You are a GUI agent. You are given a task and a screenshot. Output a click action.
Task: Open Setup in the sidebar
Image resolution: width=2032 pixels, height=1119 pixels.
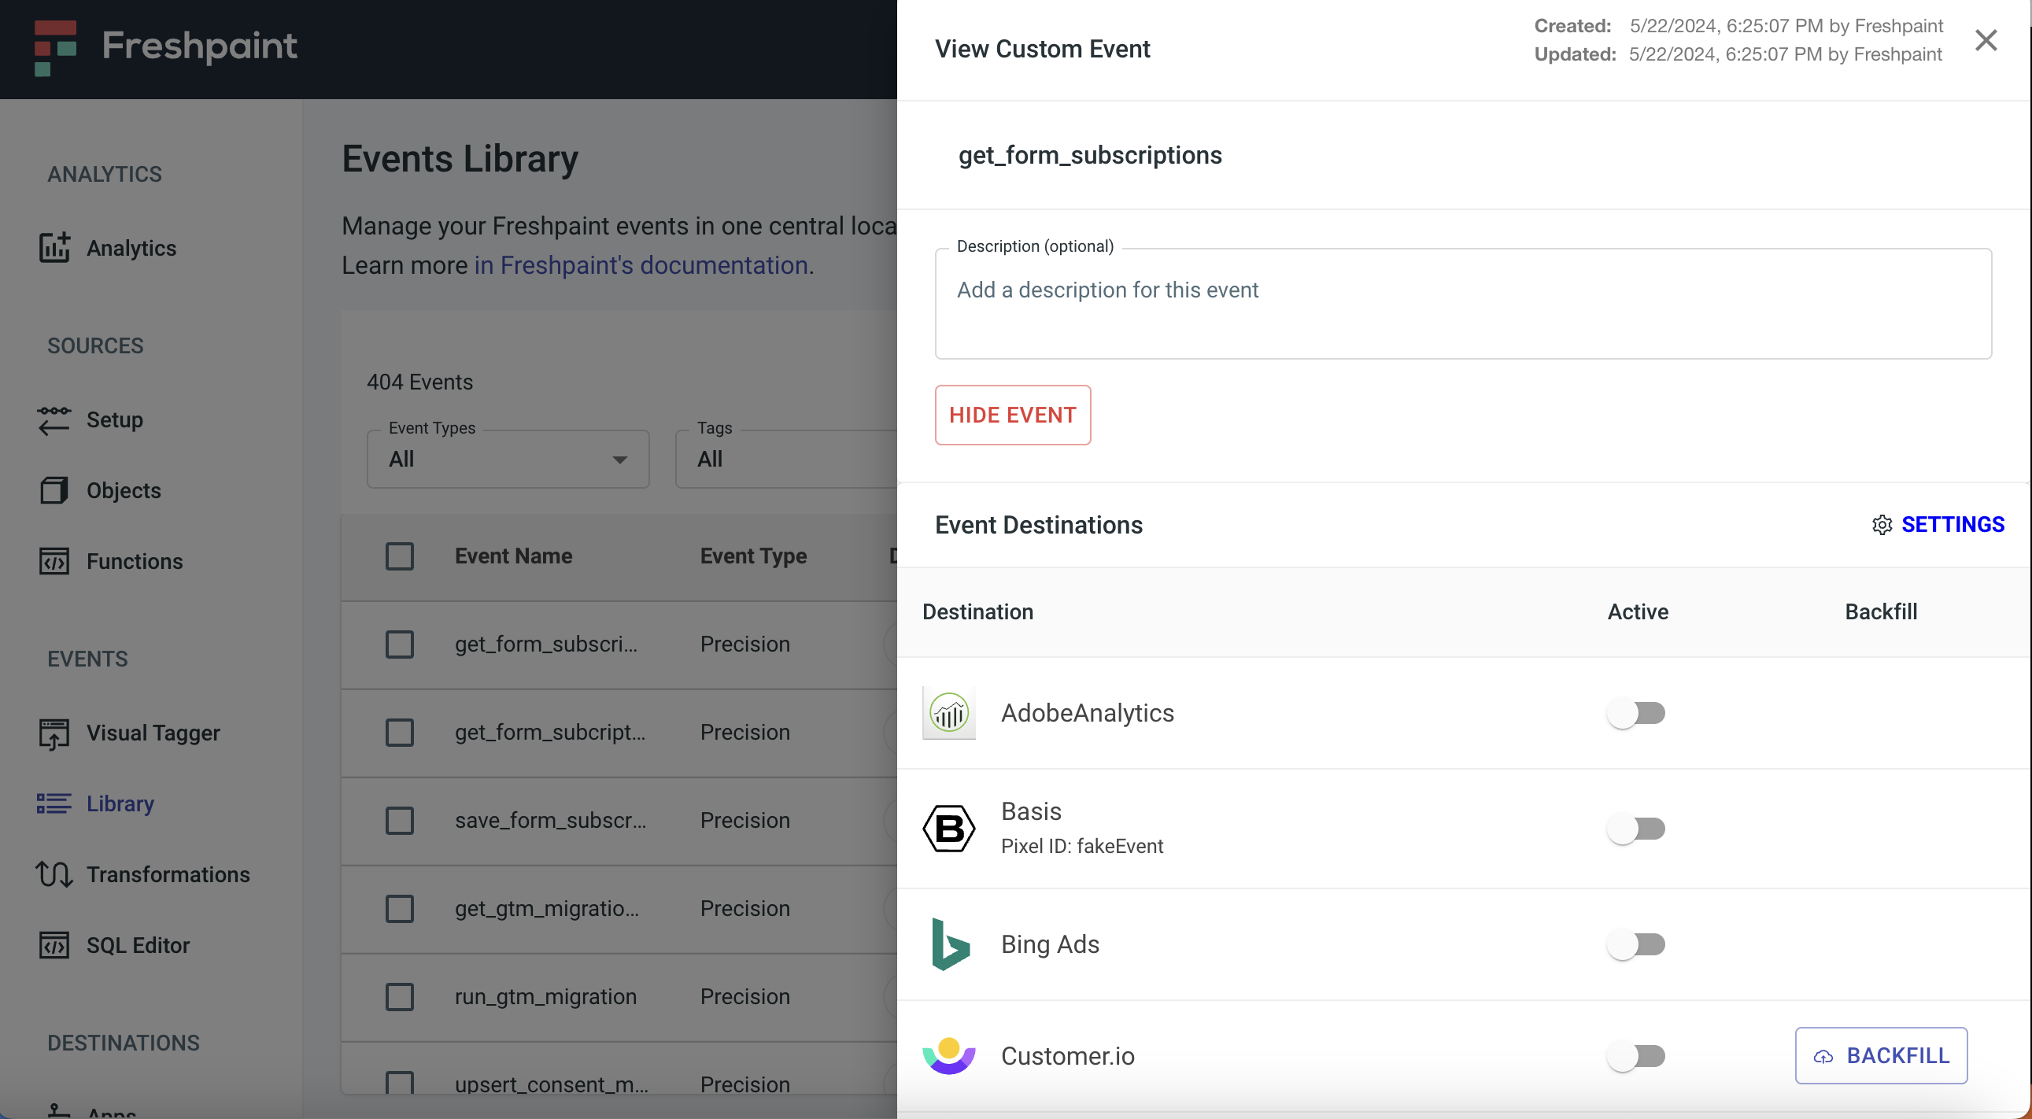coord(114,419)
